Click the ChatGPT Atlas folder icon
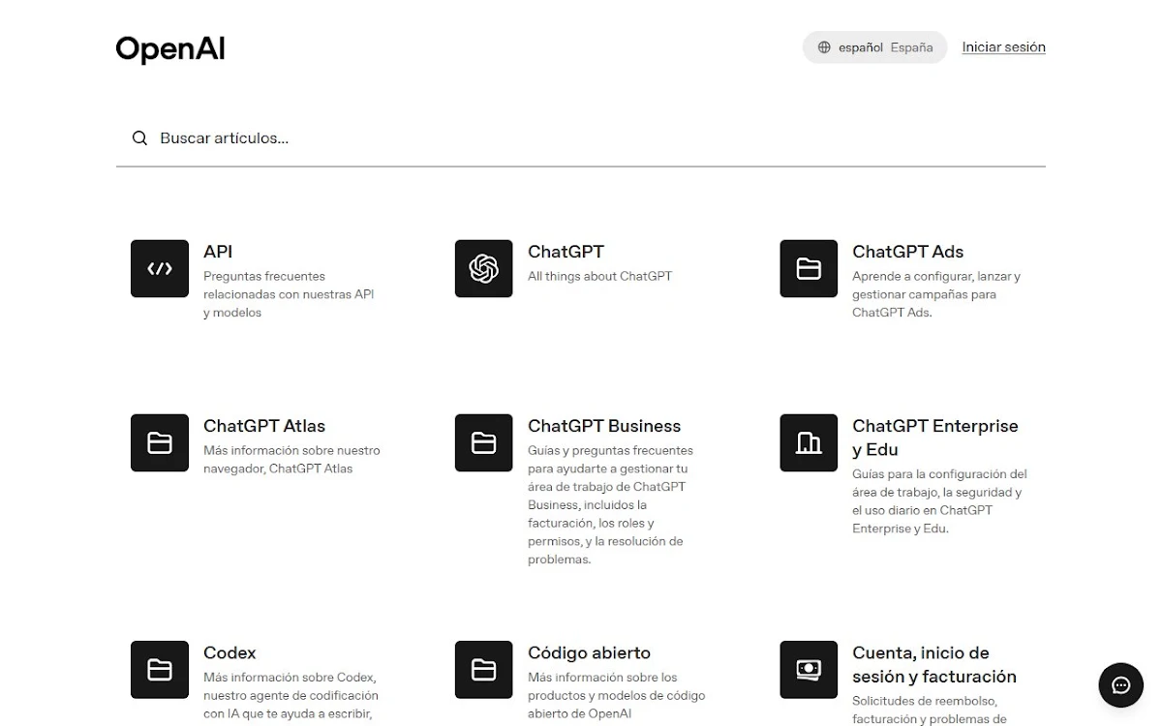 tap(160, 442)
